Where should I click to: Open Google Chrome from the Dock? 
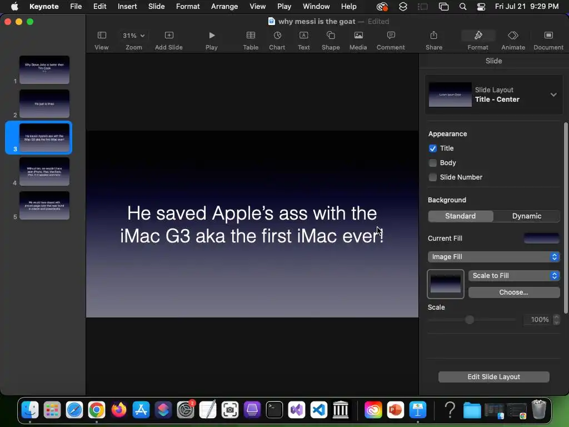click(97, 410)
